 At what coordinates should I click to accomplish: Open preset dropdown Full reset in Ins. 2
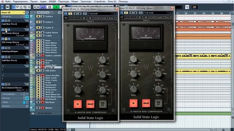158,13
